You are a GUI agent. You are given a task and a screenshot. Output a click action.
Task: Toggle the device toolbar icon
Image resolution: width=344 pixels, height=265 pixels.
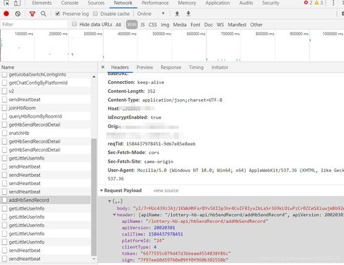pos(17,3)
